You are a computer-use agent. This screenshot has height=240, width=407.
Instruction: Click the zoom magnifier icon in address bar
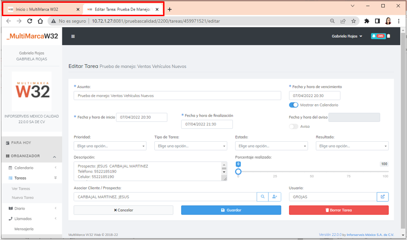click(x=332, y=21)
